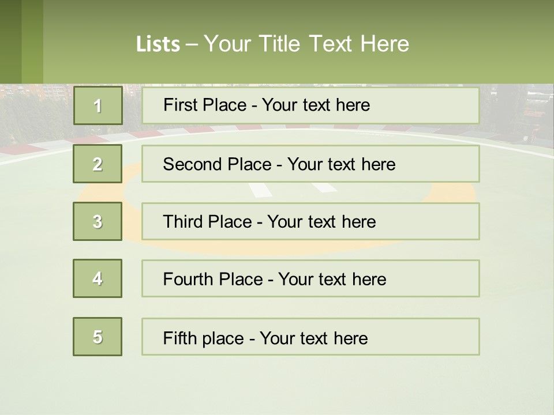Click the dark green stripe in header
The width and height of the screenshot is (554, 415).
[x=10, y=41]
